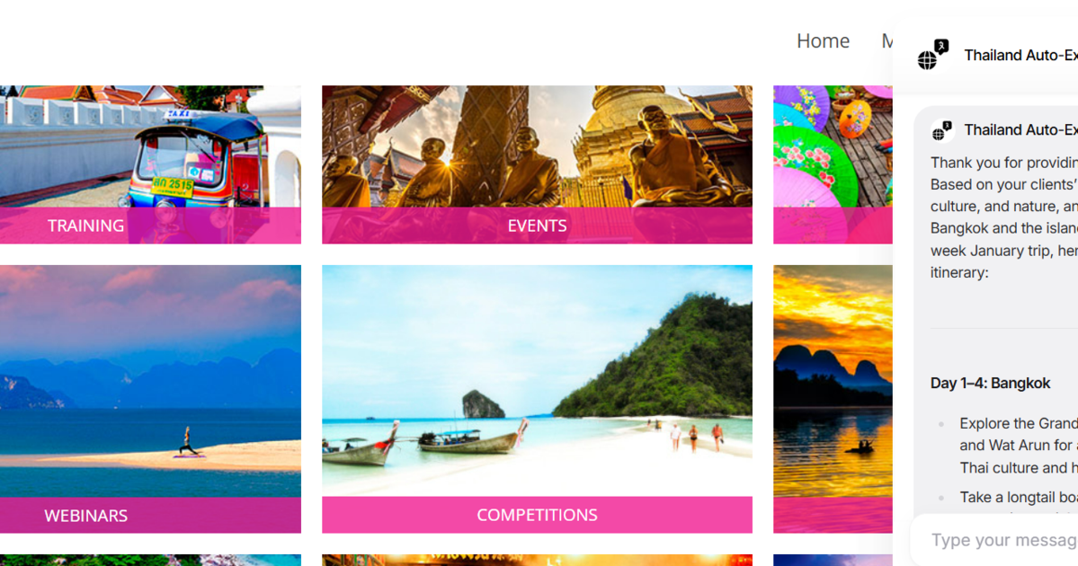Select the cut-off menu item next to Home
This screenshot has width=1078, height=566.
887,41
